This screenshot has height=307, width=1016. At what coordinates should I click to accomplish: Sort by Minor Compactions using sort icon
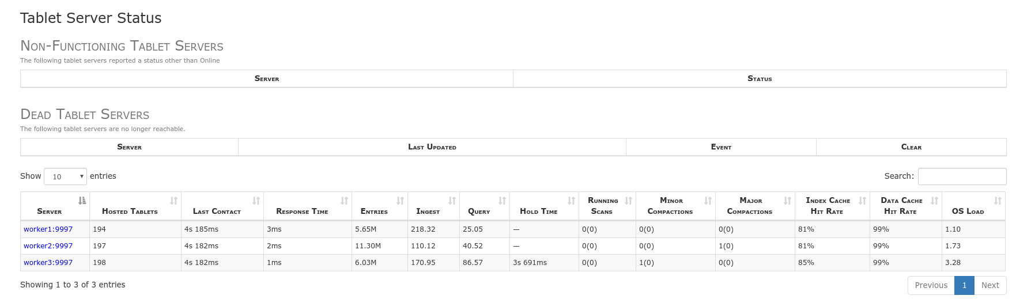pos(708,201)
